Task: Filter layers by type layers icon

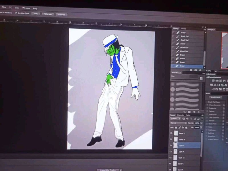Action: click(191, 119)
